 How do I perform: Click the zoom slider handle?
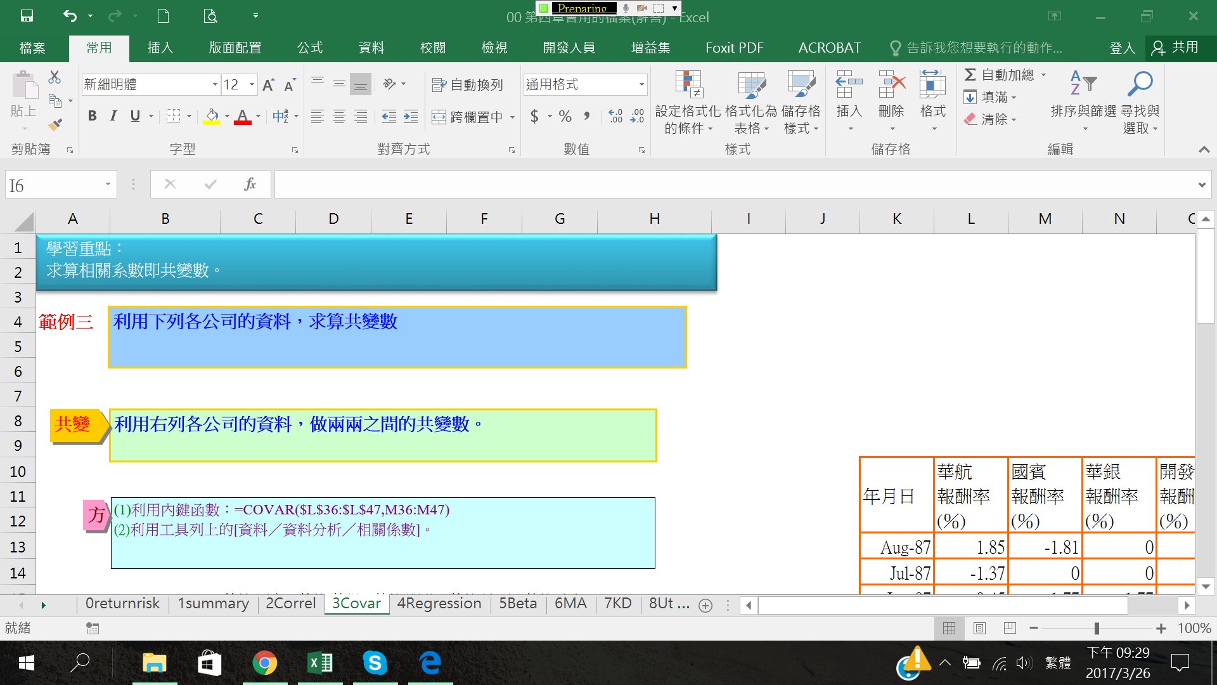(x=1097, y=628)
